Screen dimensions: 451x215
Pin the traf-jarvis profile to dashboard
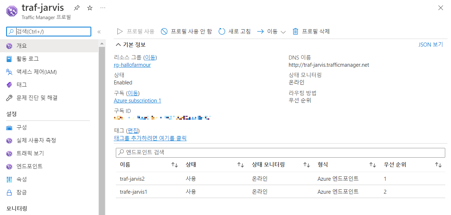point(77,8)
